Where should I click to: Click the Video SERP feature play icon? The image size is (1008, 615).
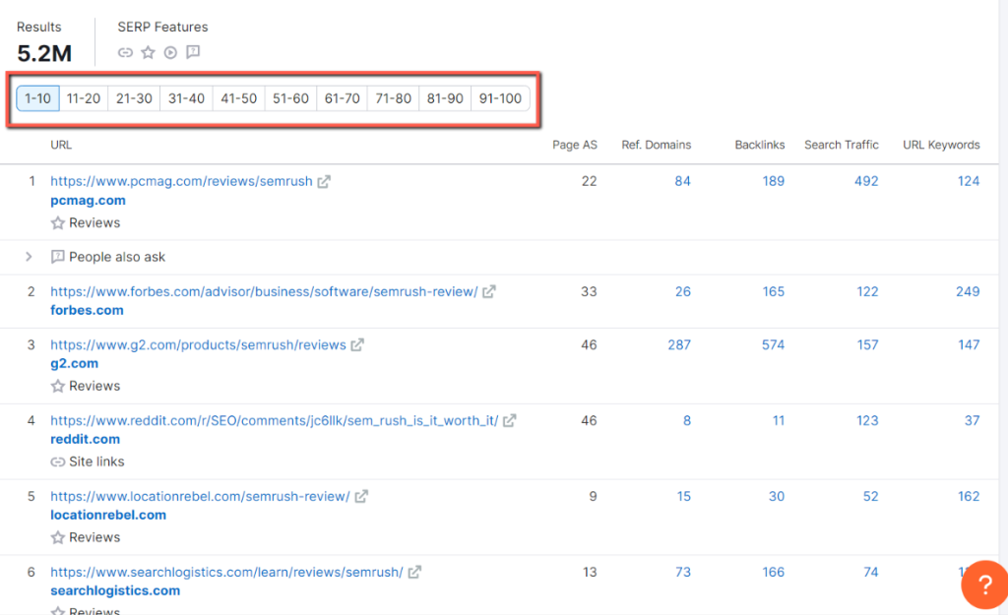pos(170,52)
